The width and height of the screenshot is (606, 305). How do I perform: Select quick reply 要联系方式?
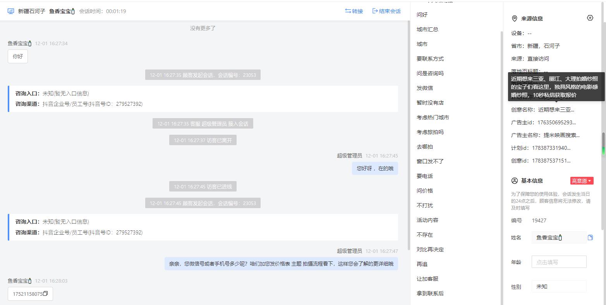(x=430, y=59)
